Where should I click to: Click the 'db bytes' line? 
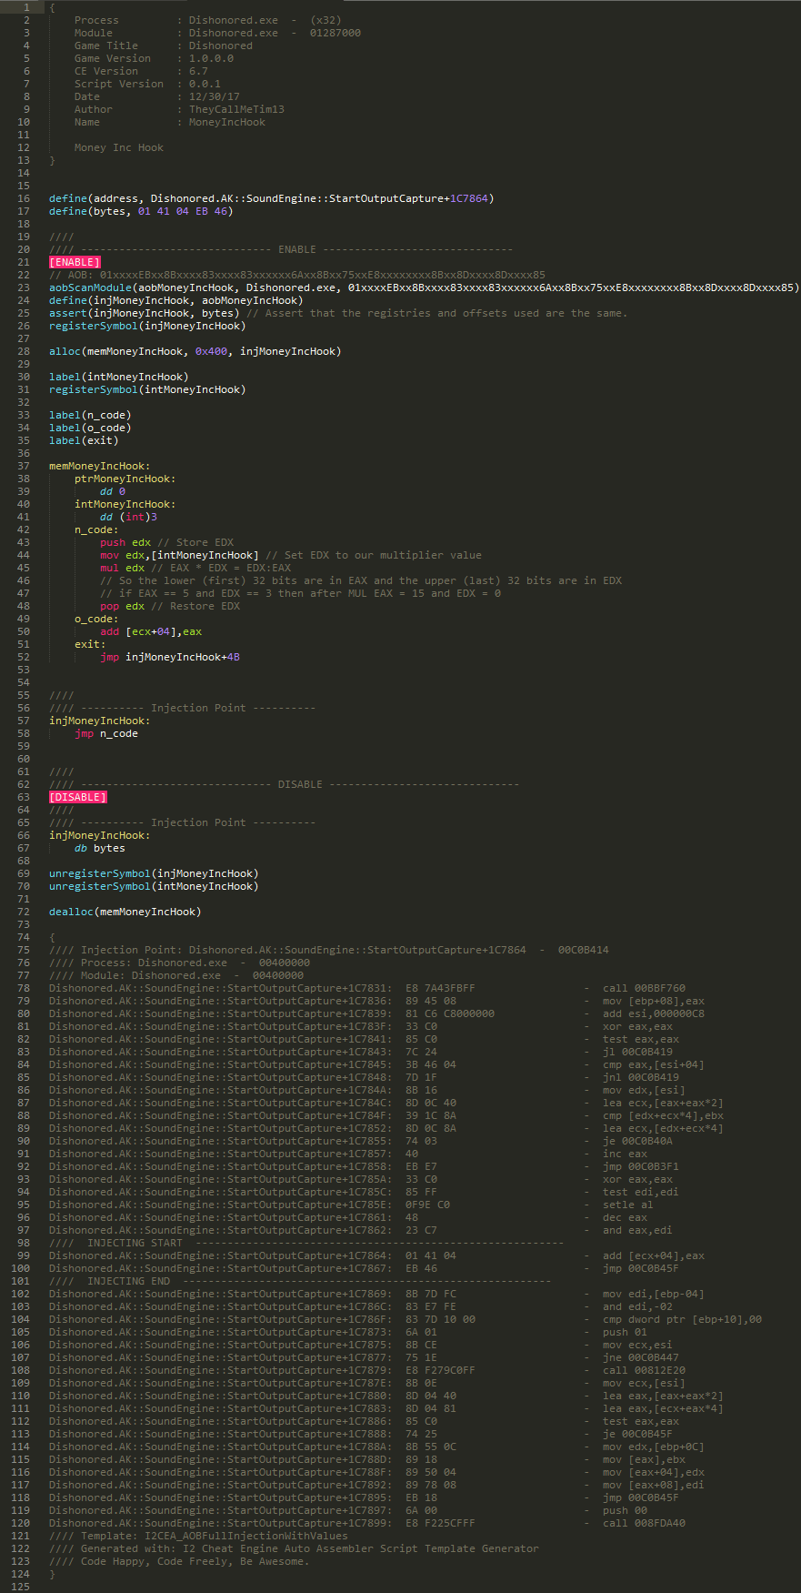100,848
